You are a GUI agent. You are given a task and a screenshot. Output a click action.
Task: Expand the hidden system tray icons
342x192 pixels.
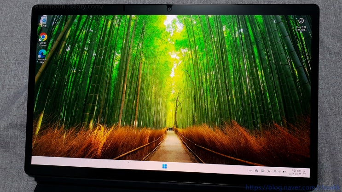(x=250, y=171)
